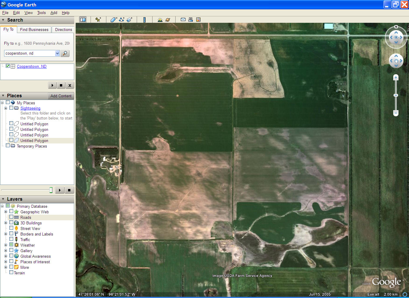
Task: Toggle the Terrain layer checkbox
Action: point(11,272)
